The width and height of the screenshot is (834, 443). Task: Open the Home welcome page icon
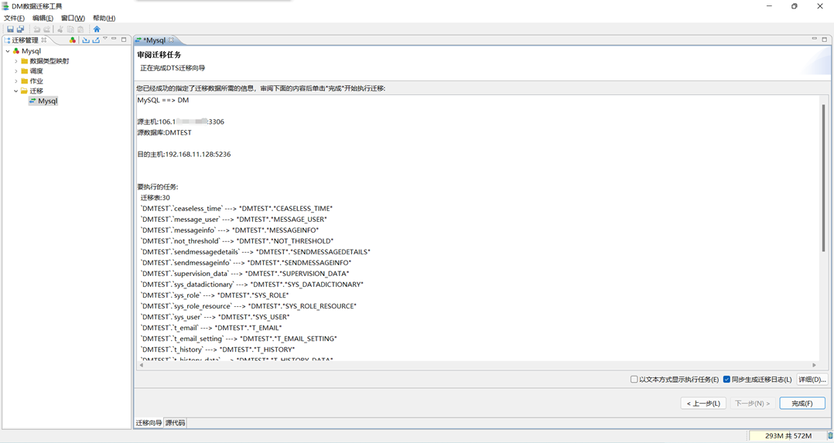(97, 29)
